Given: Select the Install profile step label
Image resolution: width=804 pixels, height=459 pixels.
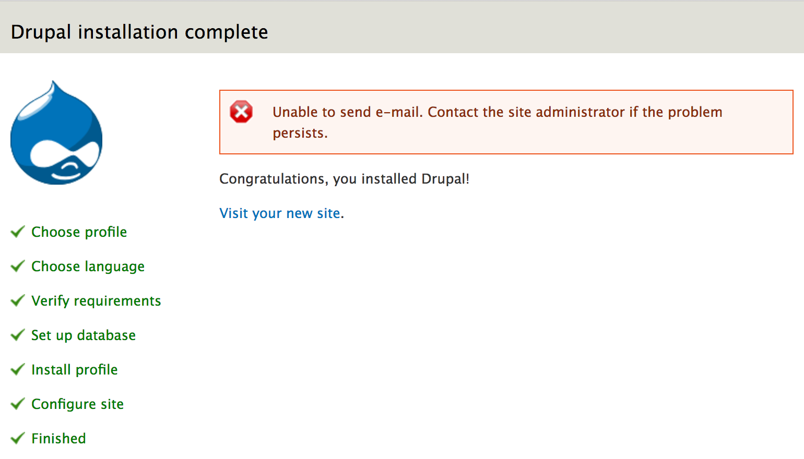Looking at the screenshot, I should [x=74, y=369].
